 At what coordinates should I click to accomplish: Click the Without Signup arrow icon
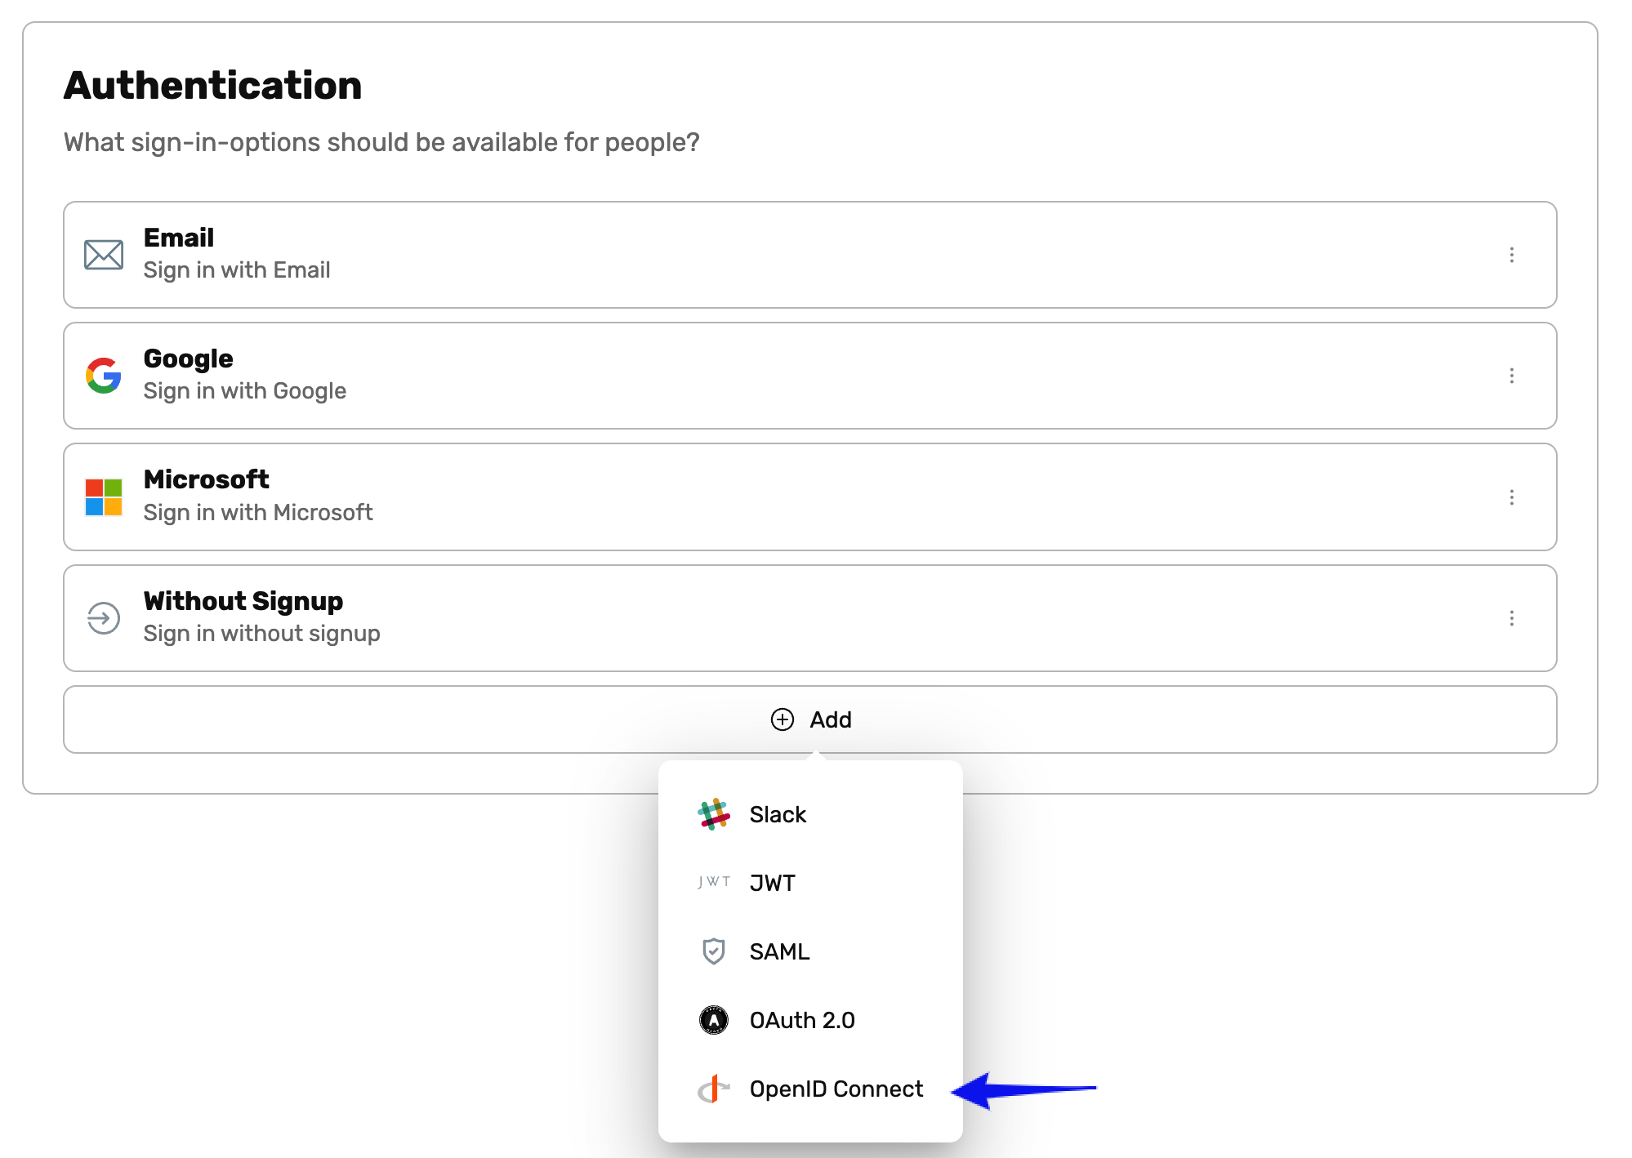pos(103,618)
